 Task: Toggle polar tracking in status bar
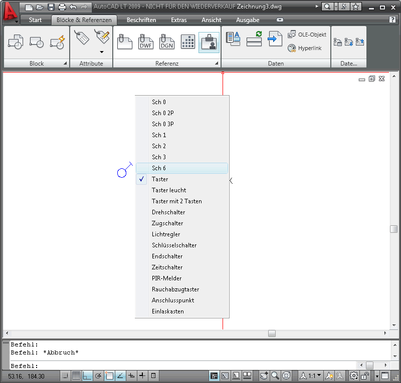click(98, 375)
